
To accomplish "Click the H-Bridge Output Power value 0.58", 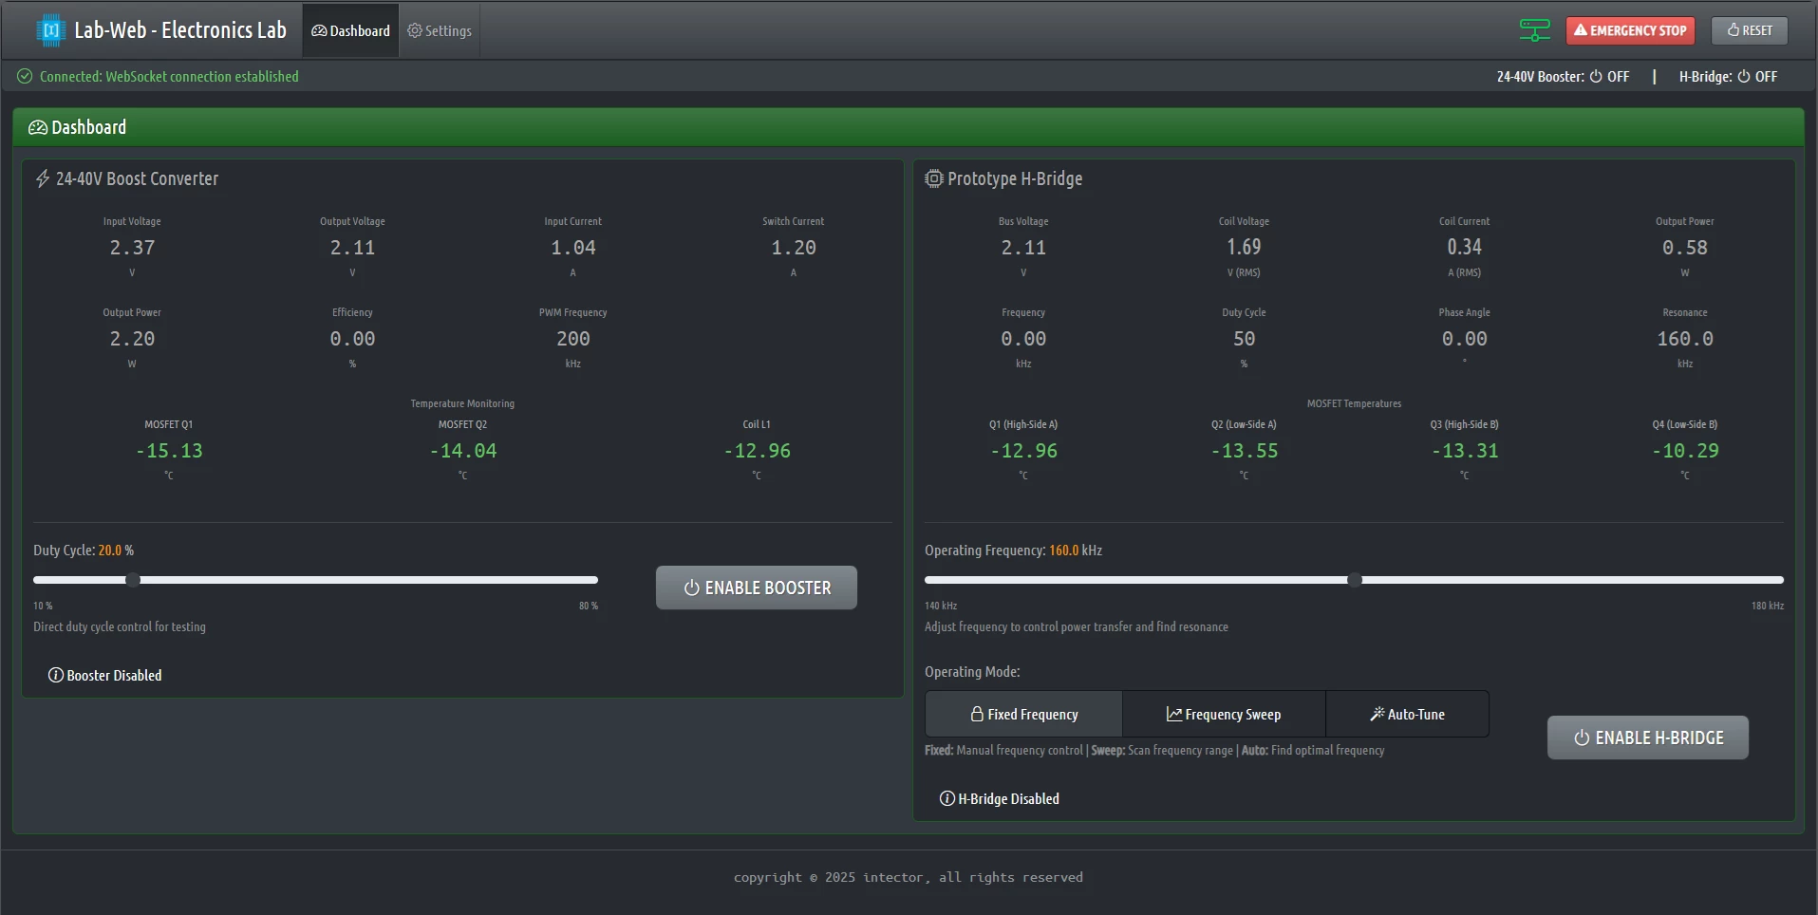I will point(1685,248).
